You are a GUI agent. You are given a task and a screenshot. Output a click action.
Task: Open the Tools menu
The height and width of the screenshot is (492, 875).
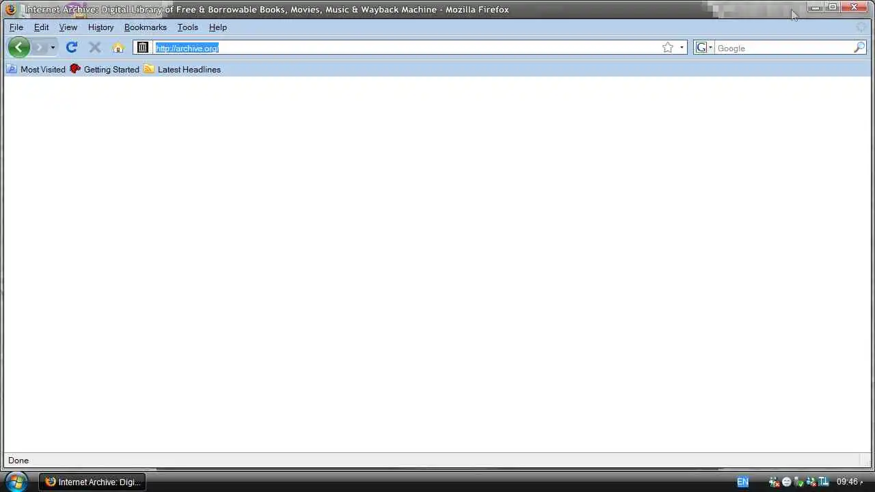pos(188,27)
